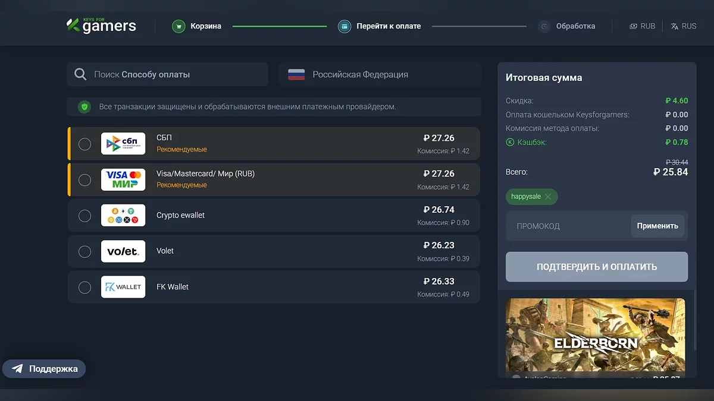Image resolution: width=714 pixels, height=401 pixels.
Task: Click the payment card step icon
Action: tap(345, 26)
